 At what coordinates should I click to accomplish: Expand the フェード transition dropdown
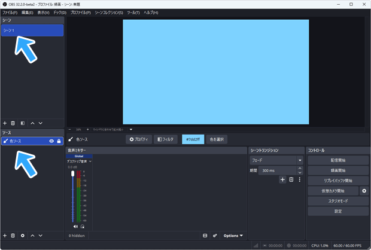pyautogui.click(x=300, y=160)
